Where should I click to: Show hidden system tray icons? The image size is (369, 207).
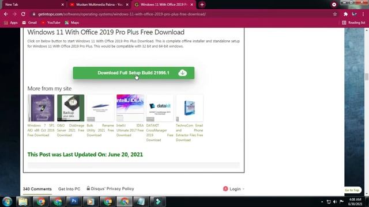[x=322, y=202]
